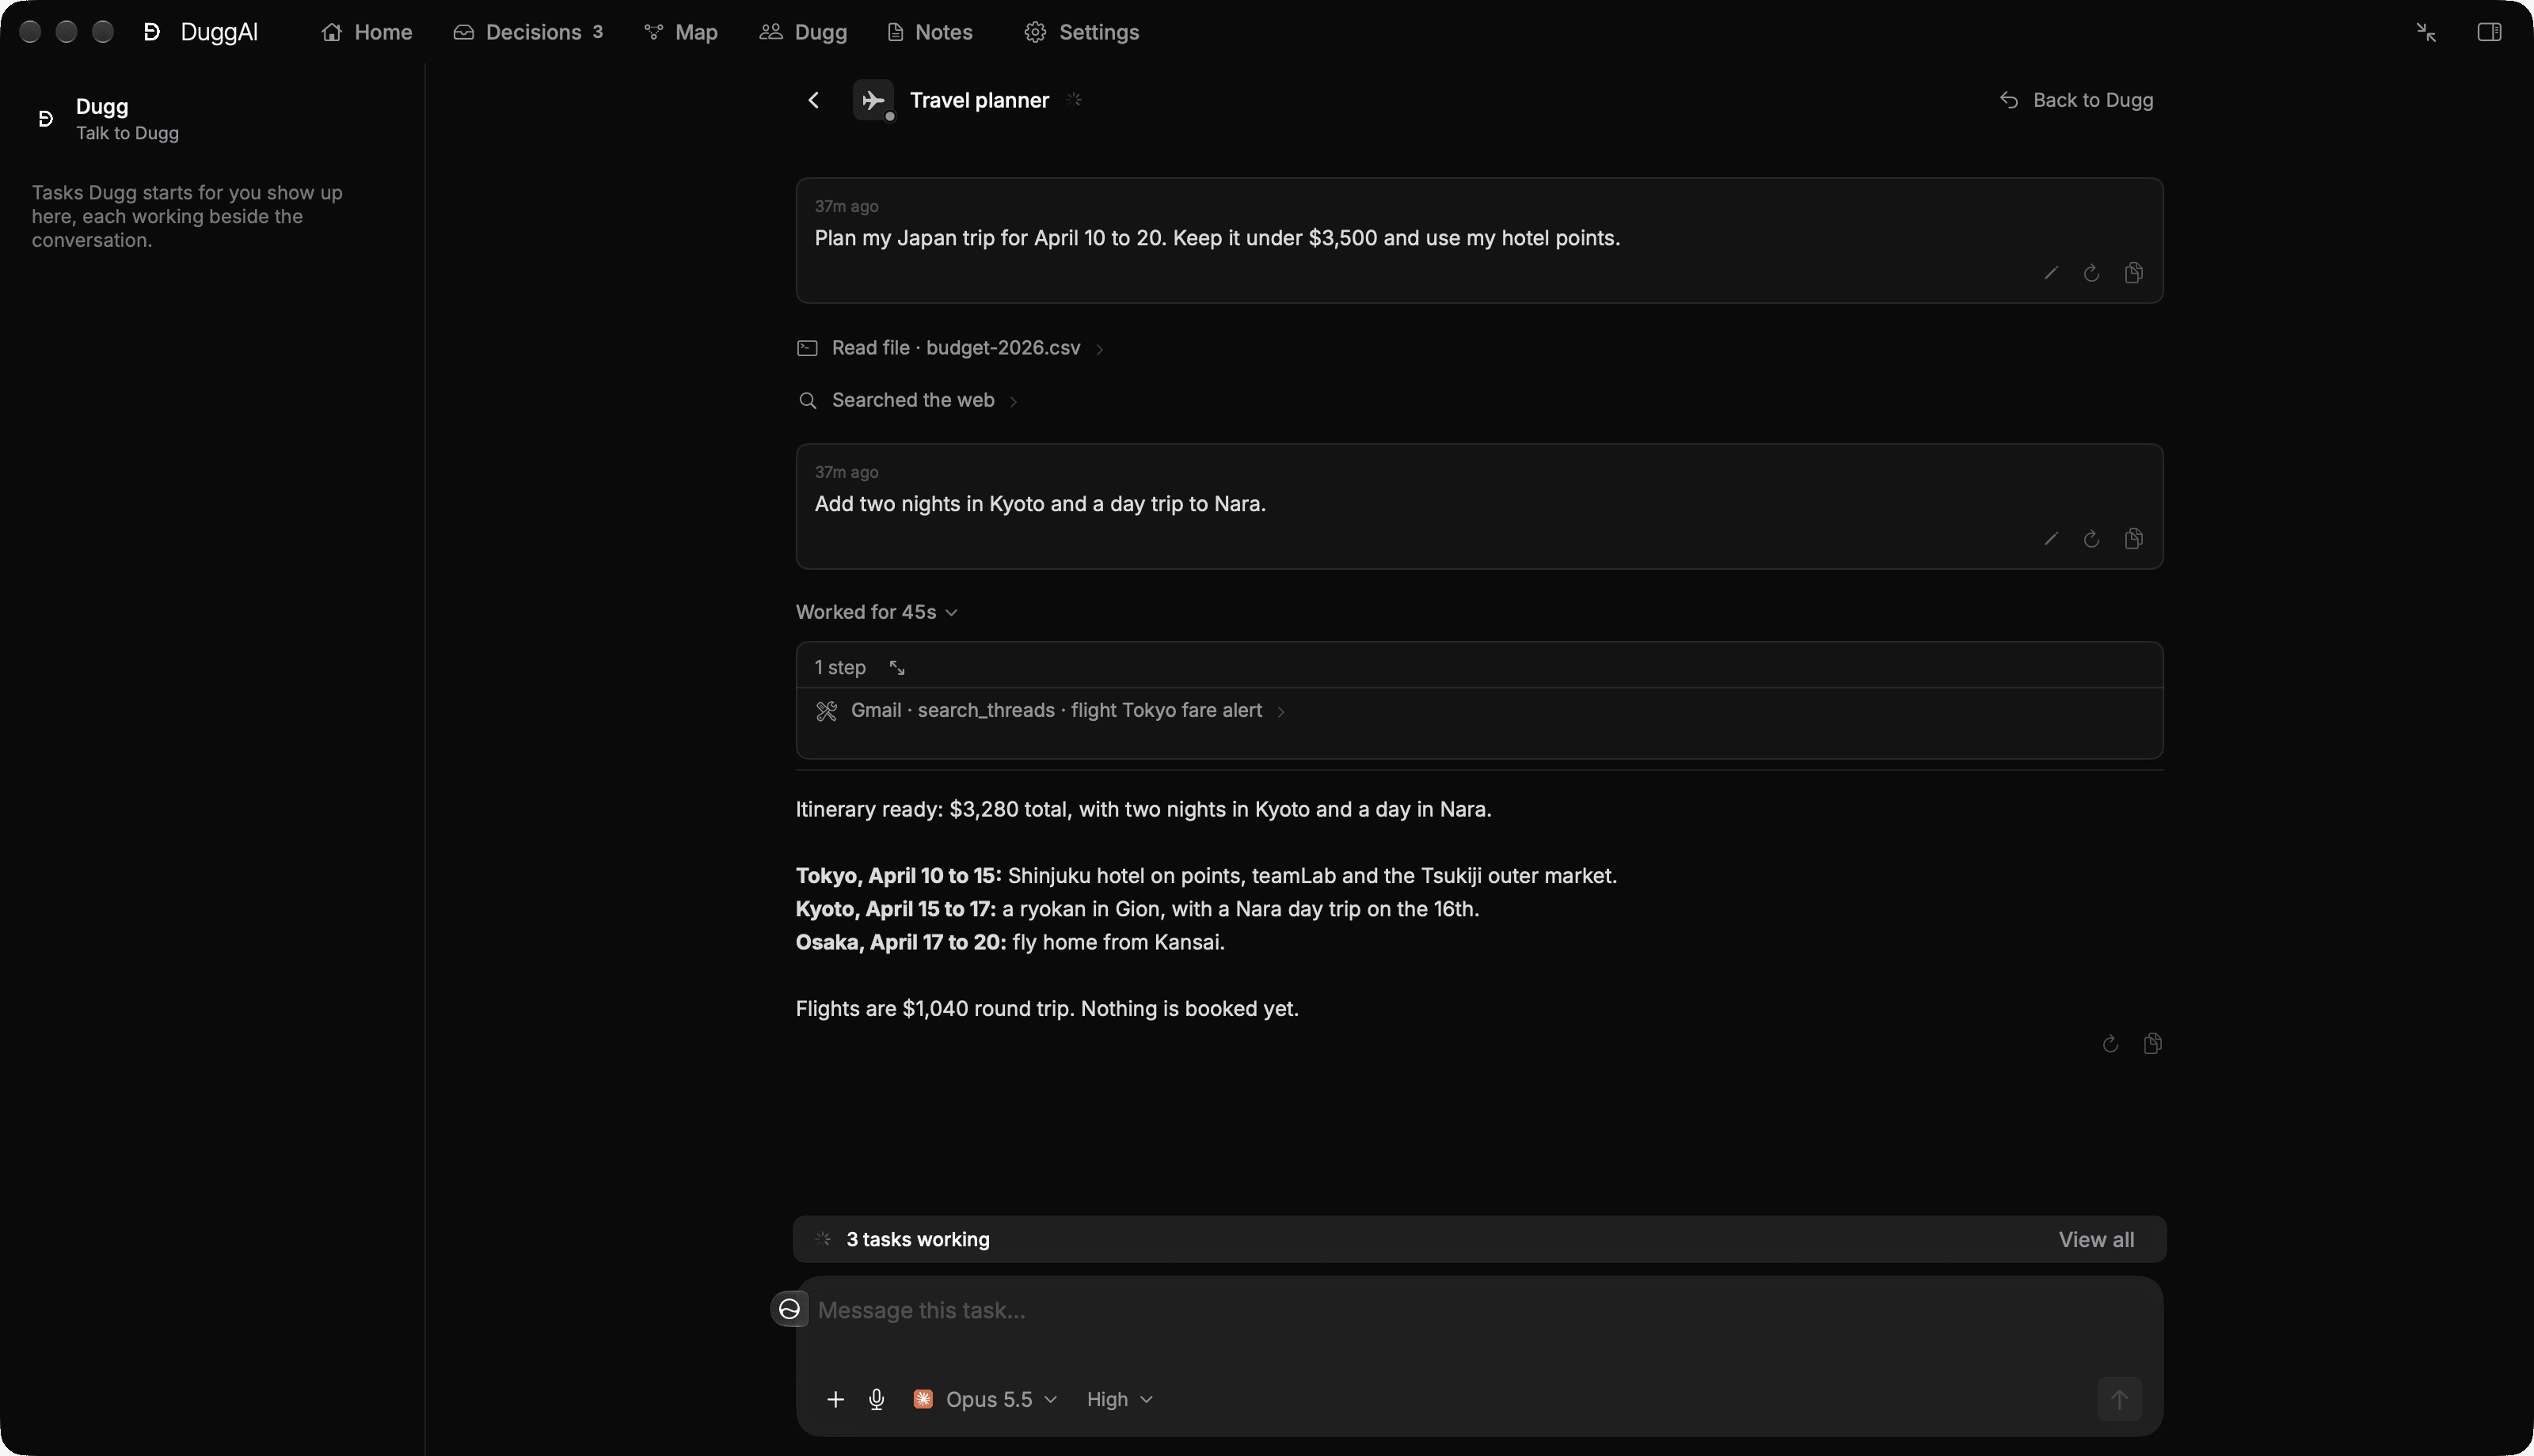Switch to the Map tab
The height and width of the screenshot is (1456, 2534).
click(x=681, y=32)
